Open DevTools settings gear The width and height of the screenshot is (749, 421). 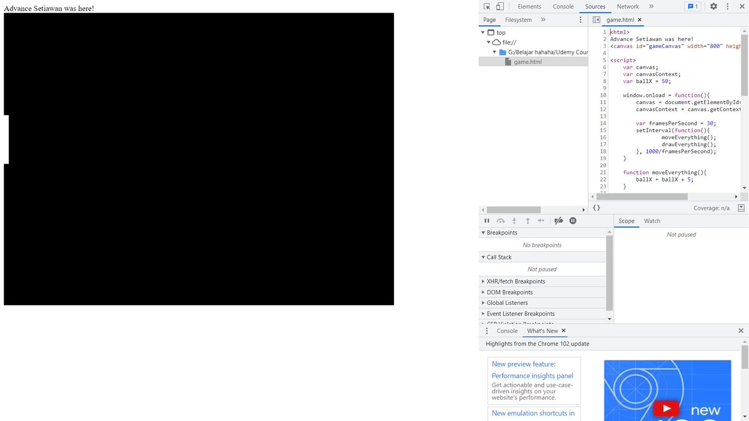[x=713, y=6]
